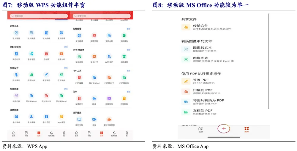Open the 超级PPT icon

point(61,54)
